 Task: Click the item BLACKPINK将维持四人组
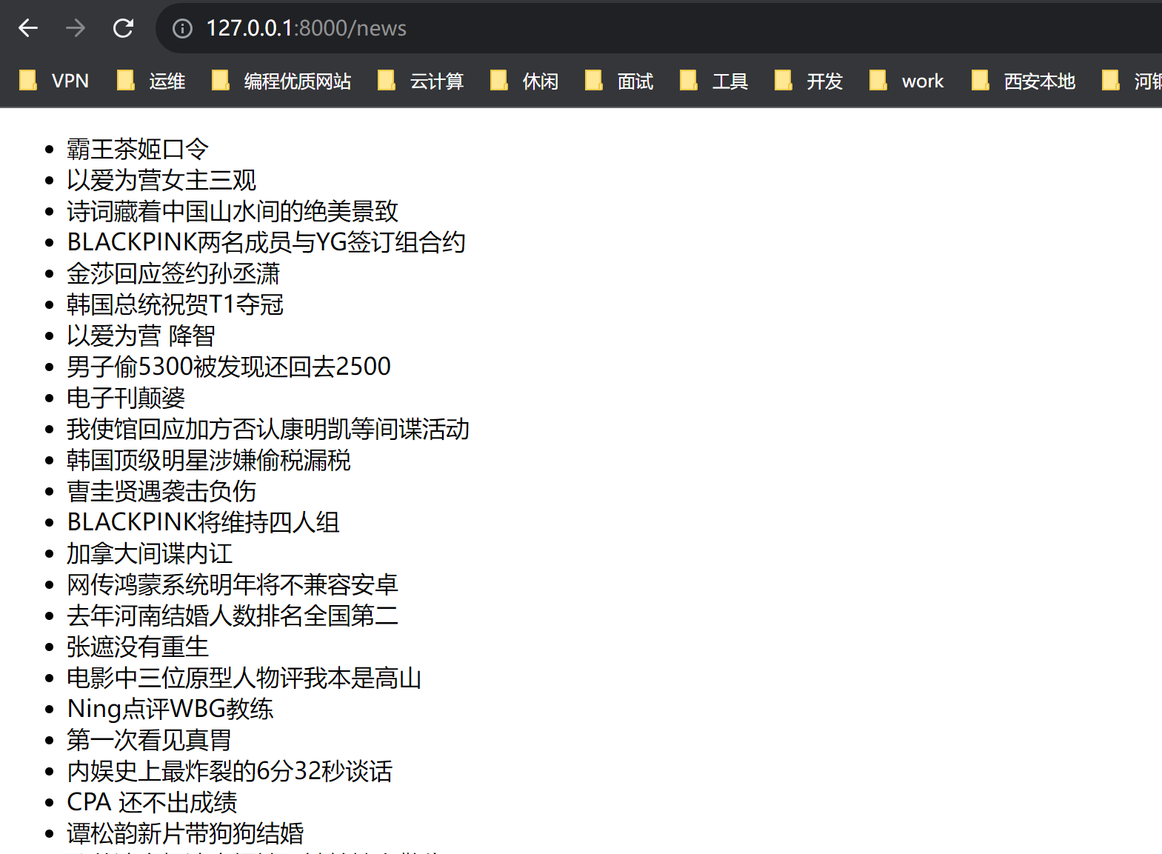pos(203,522)
